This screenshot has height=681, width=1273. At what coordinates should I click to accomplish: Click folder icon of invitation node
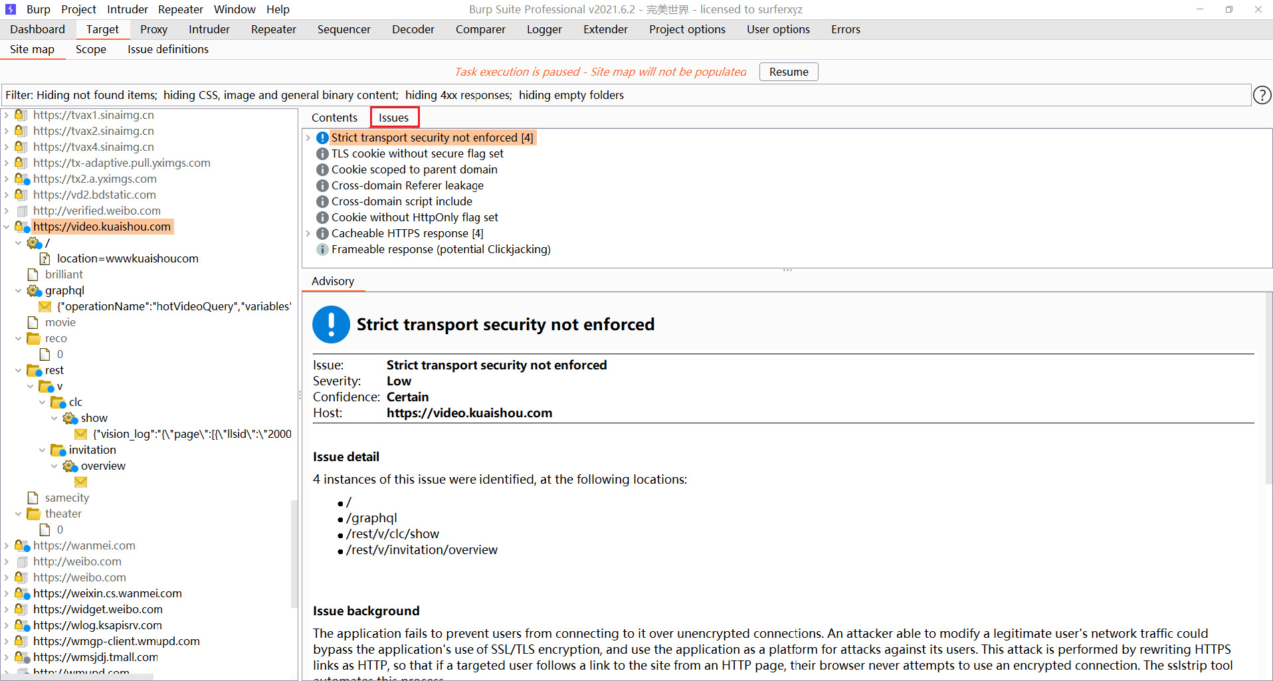(58, 450)
